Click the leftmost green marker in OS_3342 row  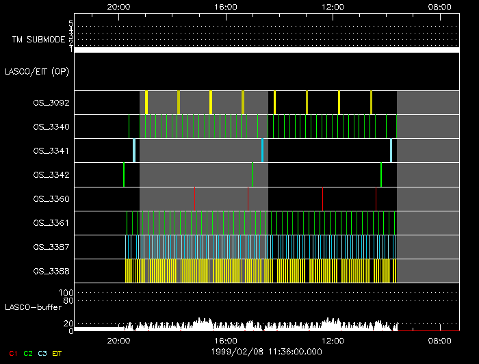click(124, 174)
